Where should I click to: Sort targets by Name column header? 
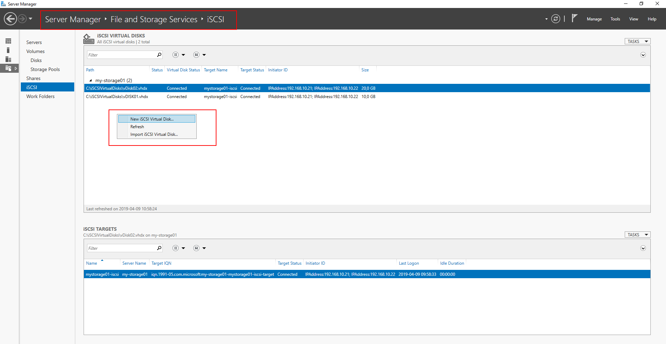click(92, 263)
